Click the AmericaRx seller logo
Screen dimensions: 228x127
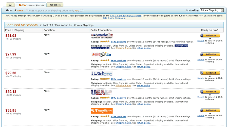(102, 36)
